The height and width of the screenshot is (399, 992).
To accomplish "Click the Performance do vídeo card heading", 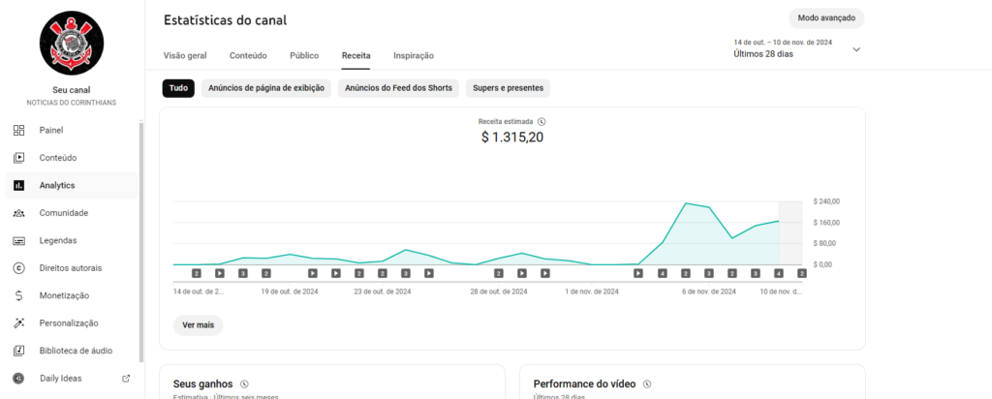I will point(584,384).
